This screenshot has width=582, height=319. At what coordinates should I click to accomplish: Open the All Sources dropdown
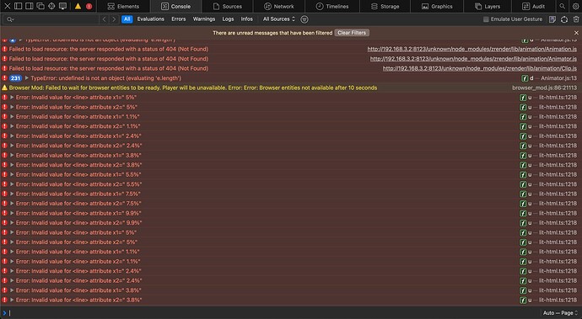279,19
